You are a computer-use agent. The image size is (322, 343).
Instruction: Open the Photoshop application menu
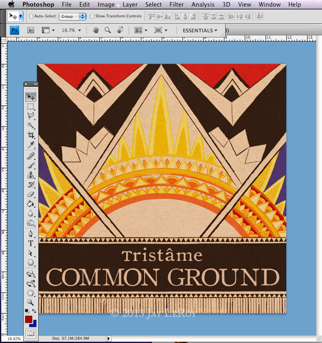pos(38,4)
